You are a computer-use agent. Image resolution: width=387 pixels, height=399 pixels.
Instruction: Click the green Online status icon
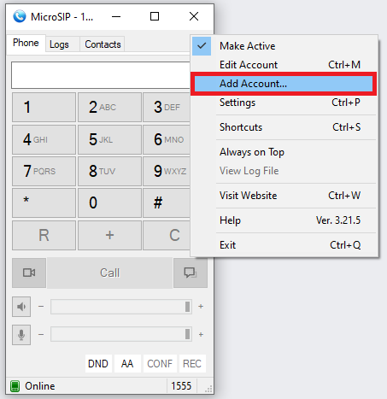point(15,386)
